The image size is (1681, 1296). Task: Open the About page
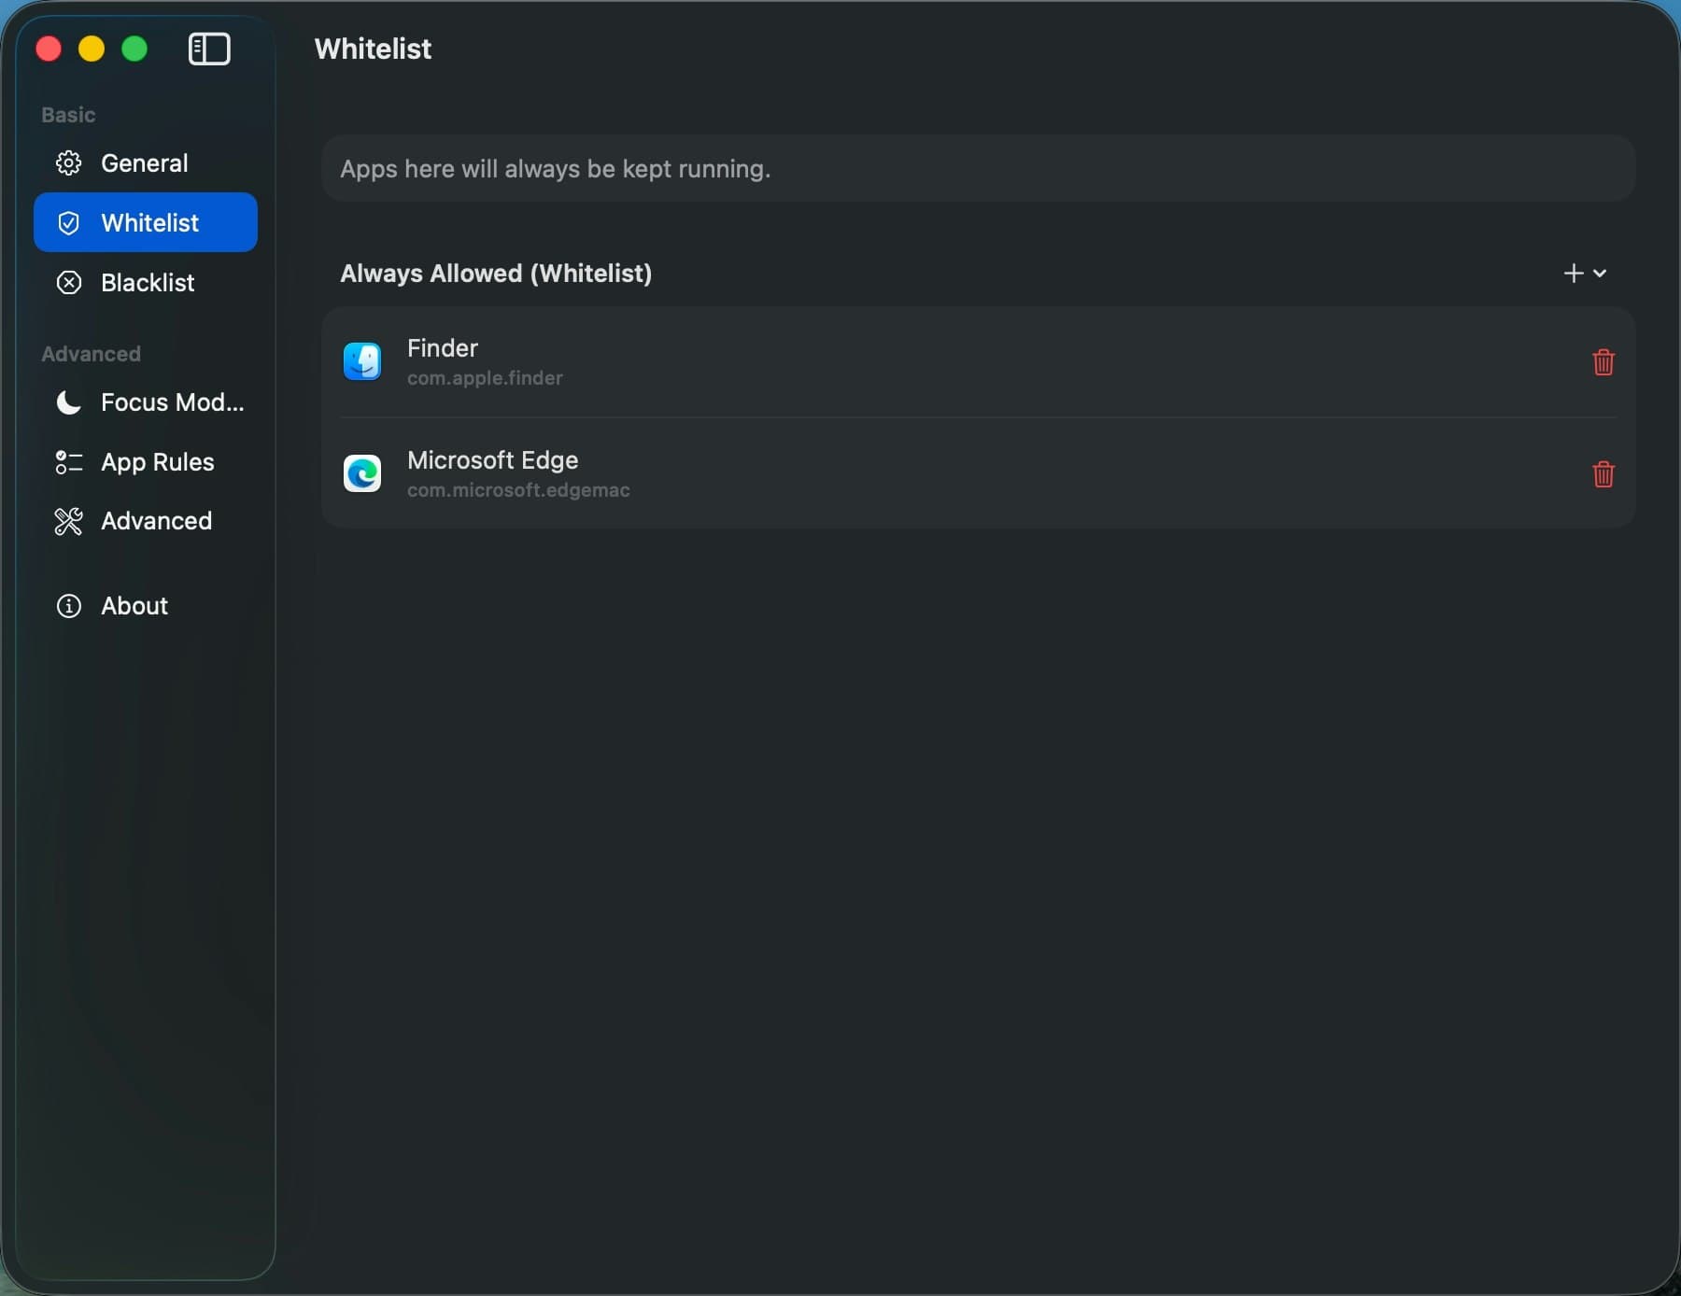[x=134, y=606]
